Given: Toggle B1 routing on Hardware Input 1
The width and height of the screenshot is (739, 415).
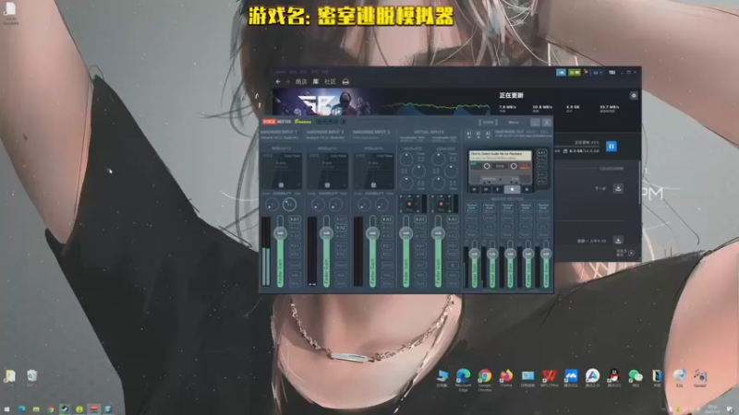Looking at the screenshot, I should pyautogui.click(x=295, y=245).
